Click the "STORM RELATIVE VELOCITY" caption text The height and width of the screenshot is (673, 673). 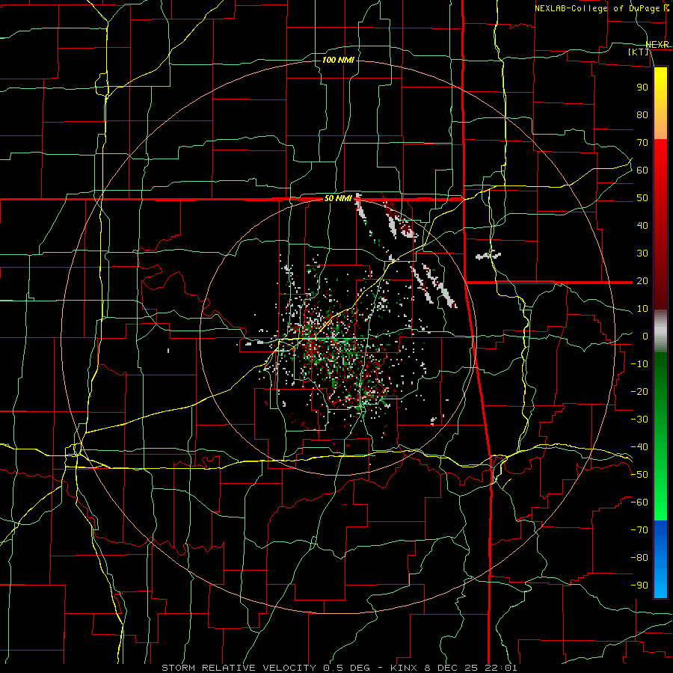(x=239, y=668)
